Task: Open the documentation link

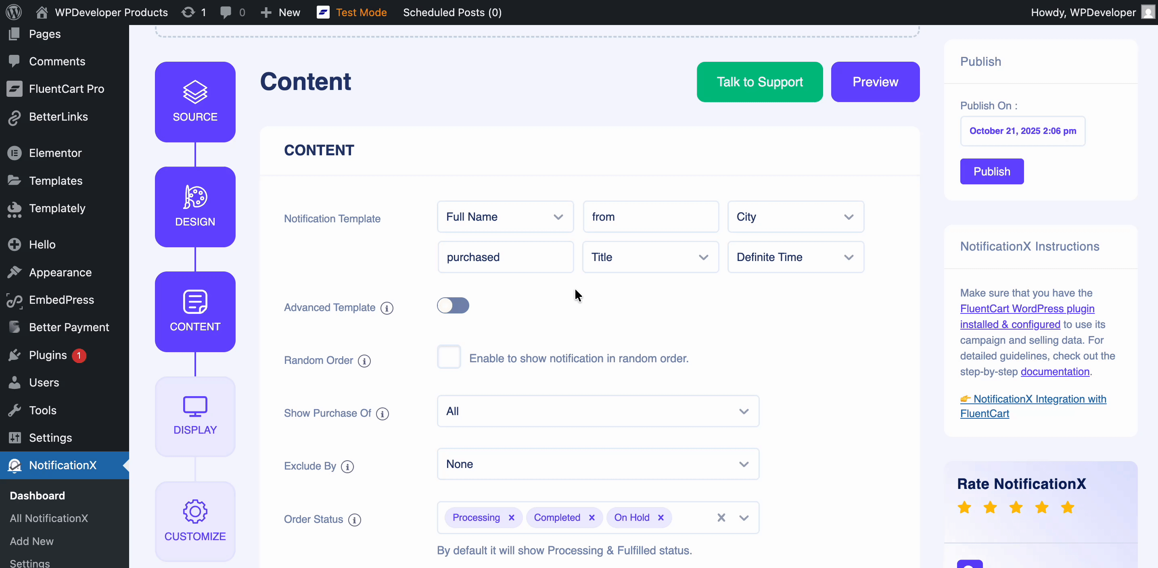Action: (x=1055, y=372)
